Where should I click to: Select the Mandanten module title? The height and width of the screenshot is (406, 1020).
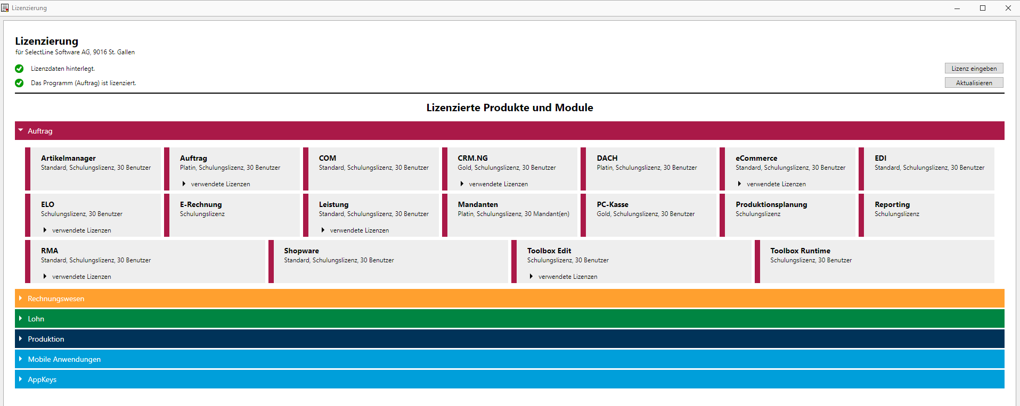478,204
